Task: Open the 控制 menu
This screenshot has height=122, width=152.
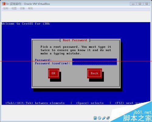Action: pyautogui.click(x=6, y=9)
